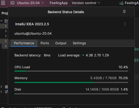
Task: Expand the libraries node chevron
Action: pos(1,87)
